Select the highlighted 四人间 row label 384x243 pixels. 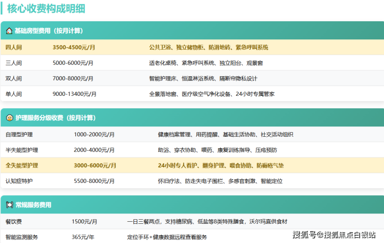click(13, 47)
